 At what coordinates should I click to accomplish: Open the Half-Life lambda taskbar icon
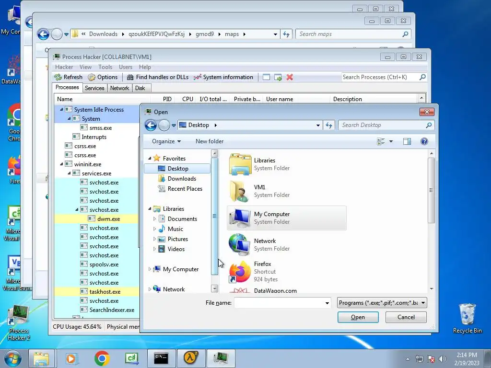(x=191, y=358)
